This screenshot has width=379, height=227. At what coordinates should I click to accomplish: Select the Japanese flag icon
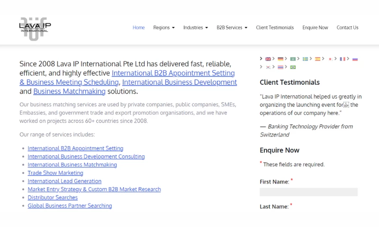click(x=331, y=59)
